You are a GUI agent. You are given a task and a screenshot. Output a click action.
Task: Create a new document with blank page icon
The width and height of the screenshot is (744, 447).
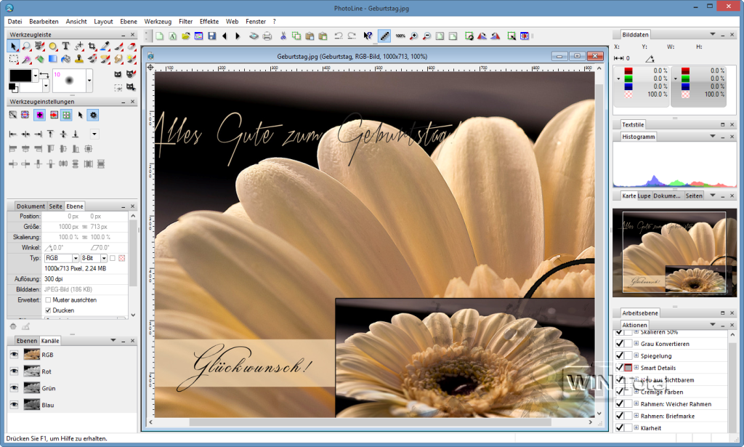coord(159,36)
